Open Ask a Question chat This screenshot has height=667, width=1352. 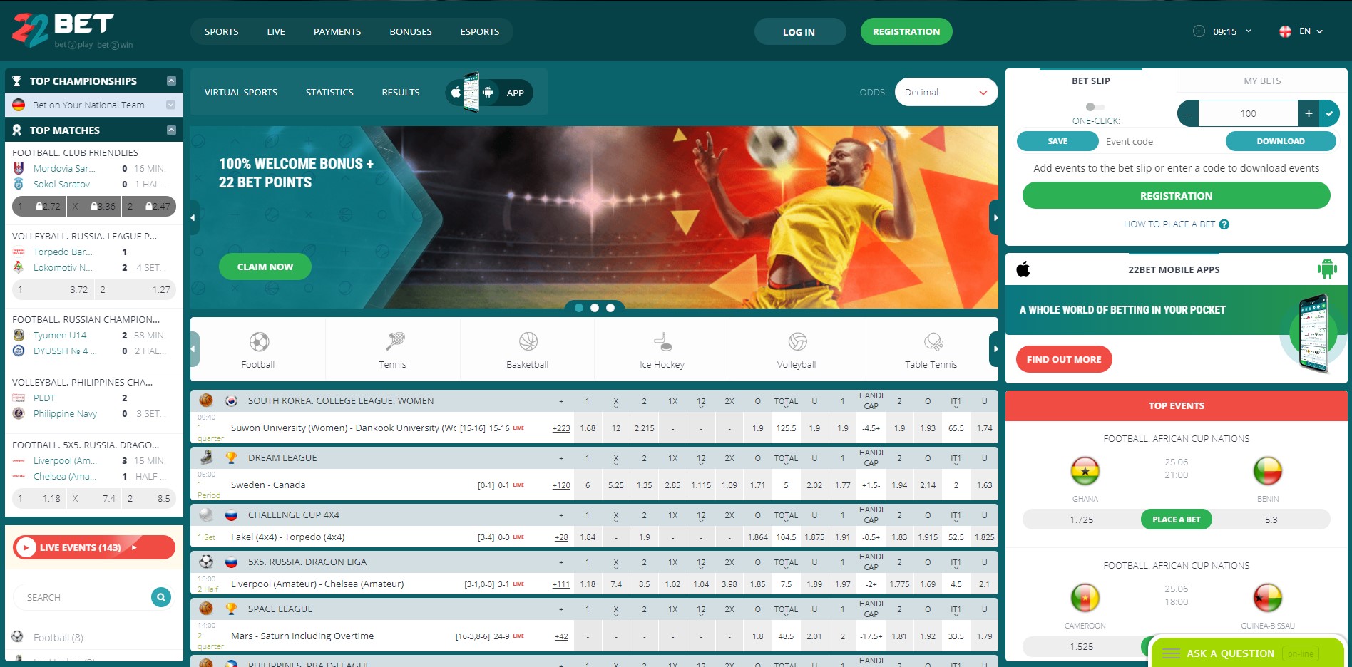1247,653
